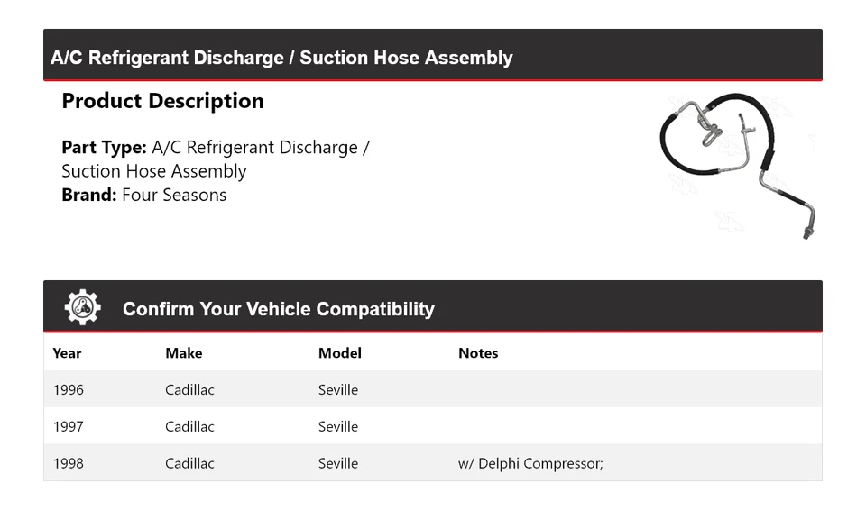The width and height of the screenshot is (866, 510).
Task: Open the hose assembly product image
Action: click(x=737, y=165)
